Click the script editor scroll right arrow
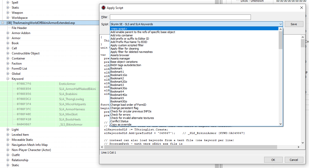The height and width of the screenshot is (168, 309). click(299, 147)
